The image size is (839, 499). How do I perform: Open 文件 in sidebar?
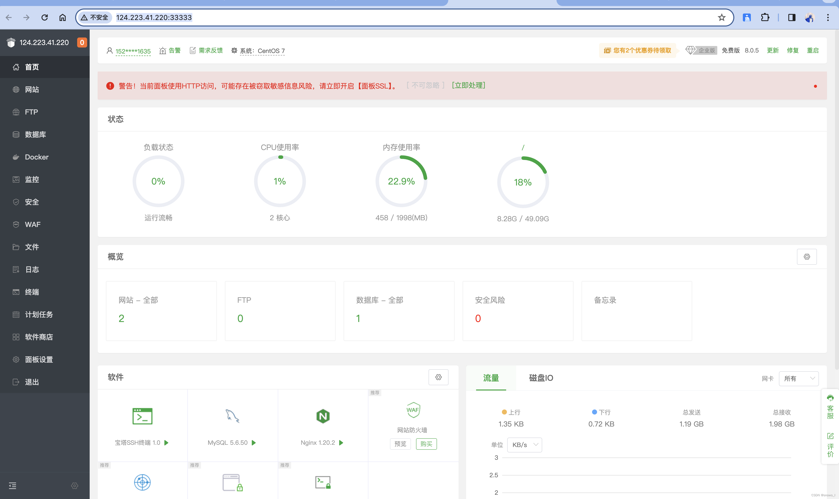(x=45, y=247)
